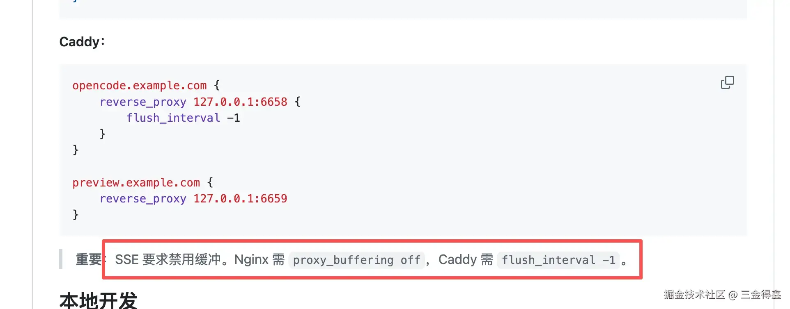Click reverse_proxy 127.0.0.1:6659 line

pyautogui.click(x=193, y=199)
